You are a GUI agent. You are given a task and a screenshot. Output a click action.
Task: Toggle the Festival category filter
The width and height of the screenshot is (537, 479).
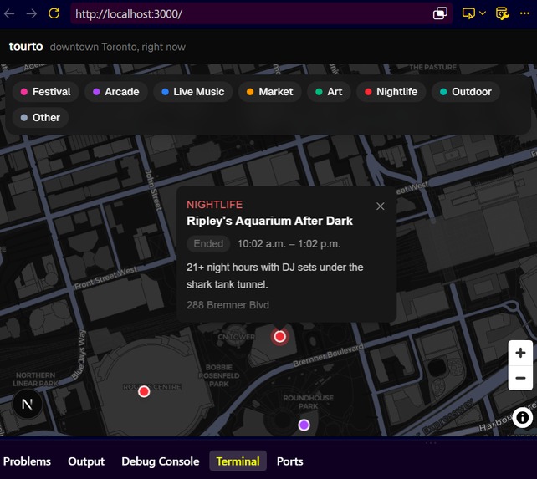(45, 92)
